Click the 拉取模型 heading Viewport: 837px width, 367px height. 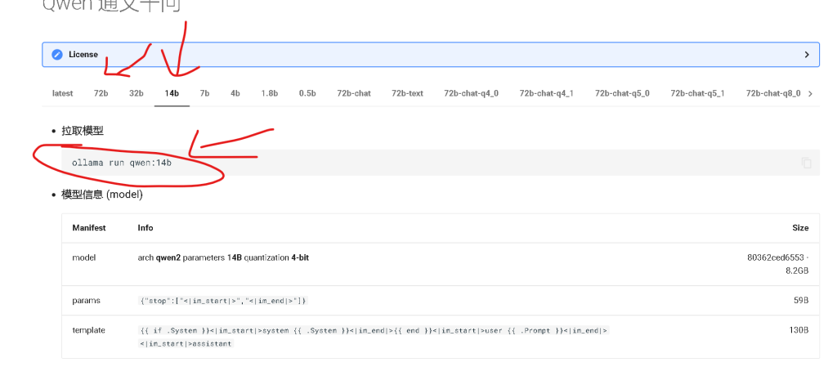[x=83, y=131]
